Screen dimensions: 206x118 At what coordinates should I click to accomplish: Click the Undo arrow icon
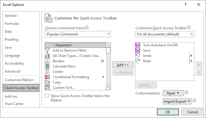138,56
